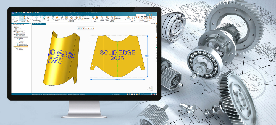The width and height of the screenshot is (276, 125).
Task: Click the Siemens application button
Action: [x=13, y=13]
